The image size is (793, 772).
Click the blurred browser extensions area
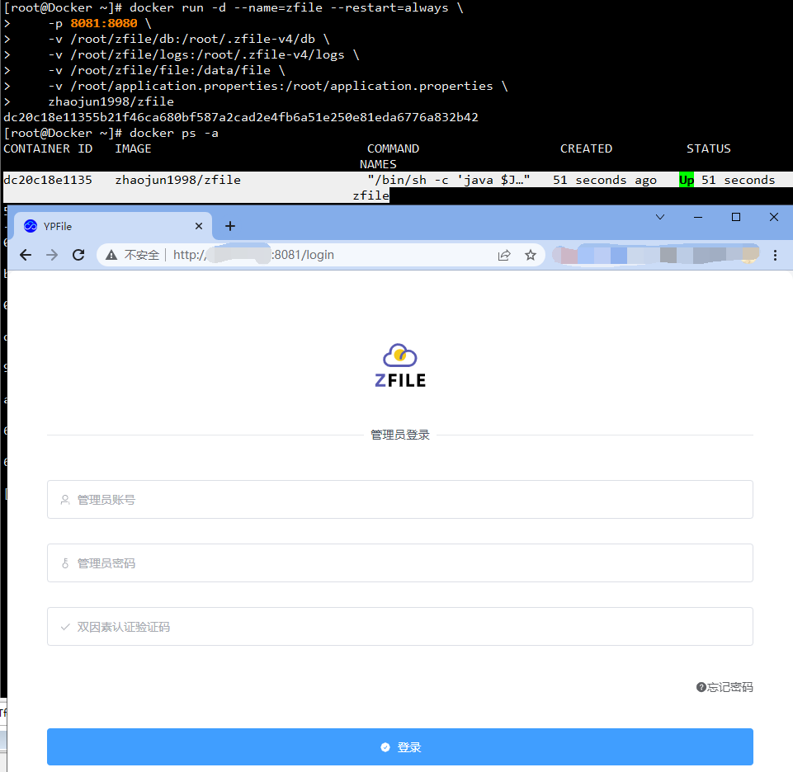(x=656, y=255)
